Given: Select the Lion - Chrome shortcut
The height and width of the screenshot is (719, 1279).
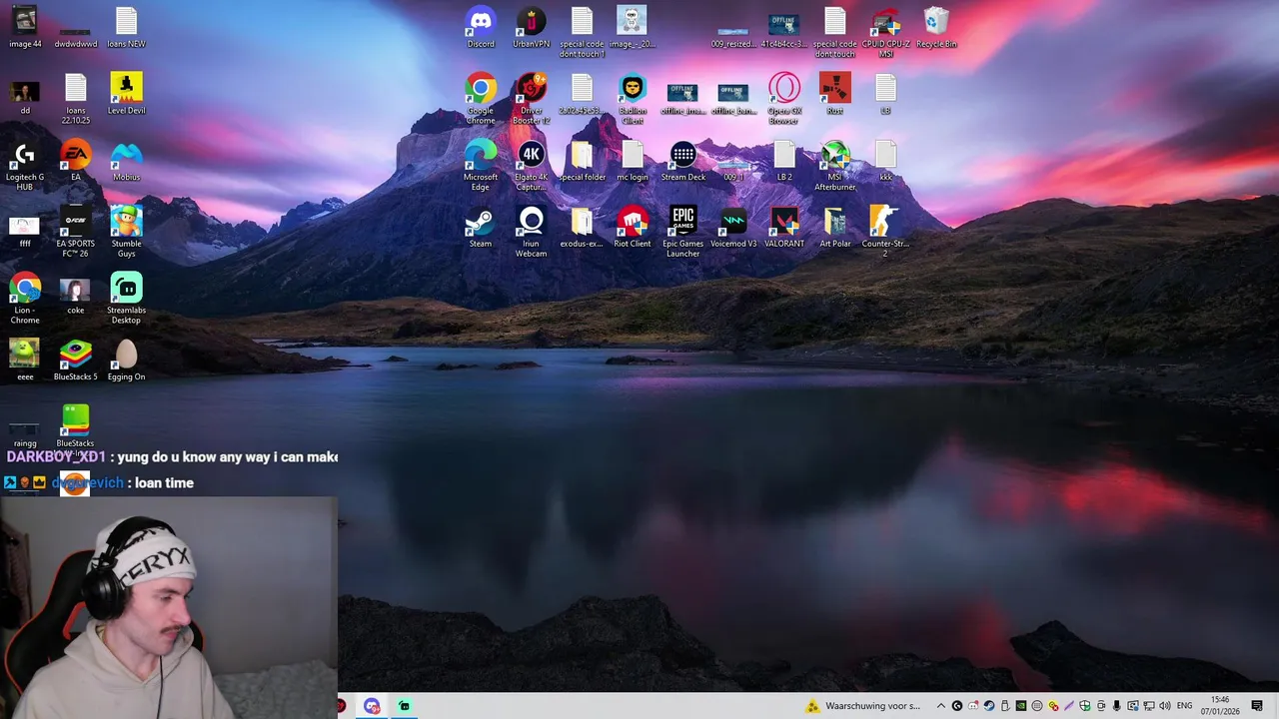Looking at the screenshot, I should [25, 299].
